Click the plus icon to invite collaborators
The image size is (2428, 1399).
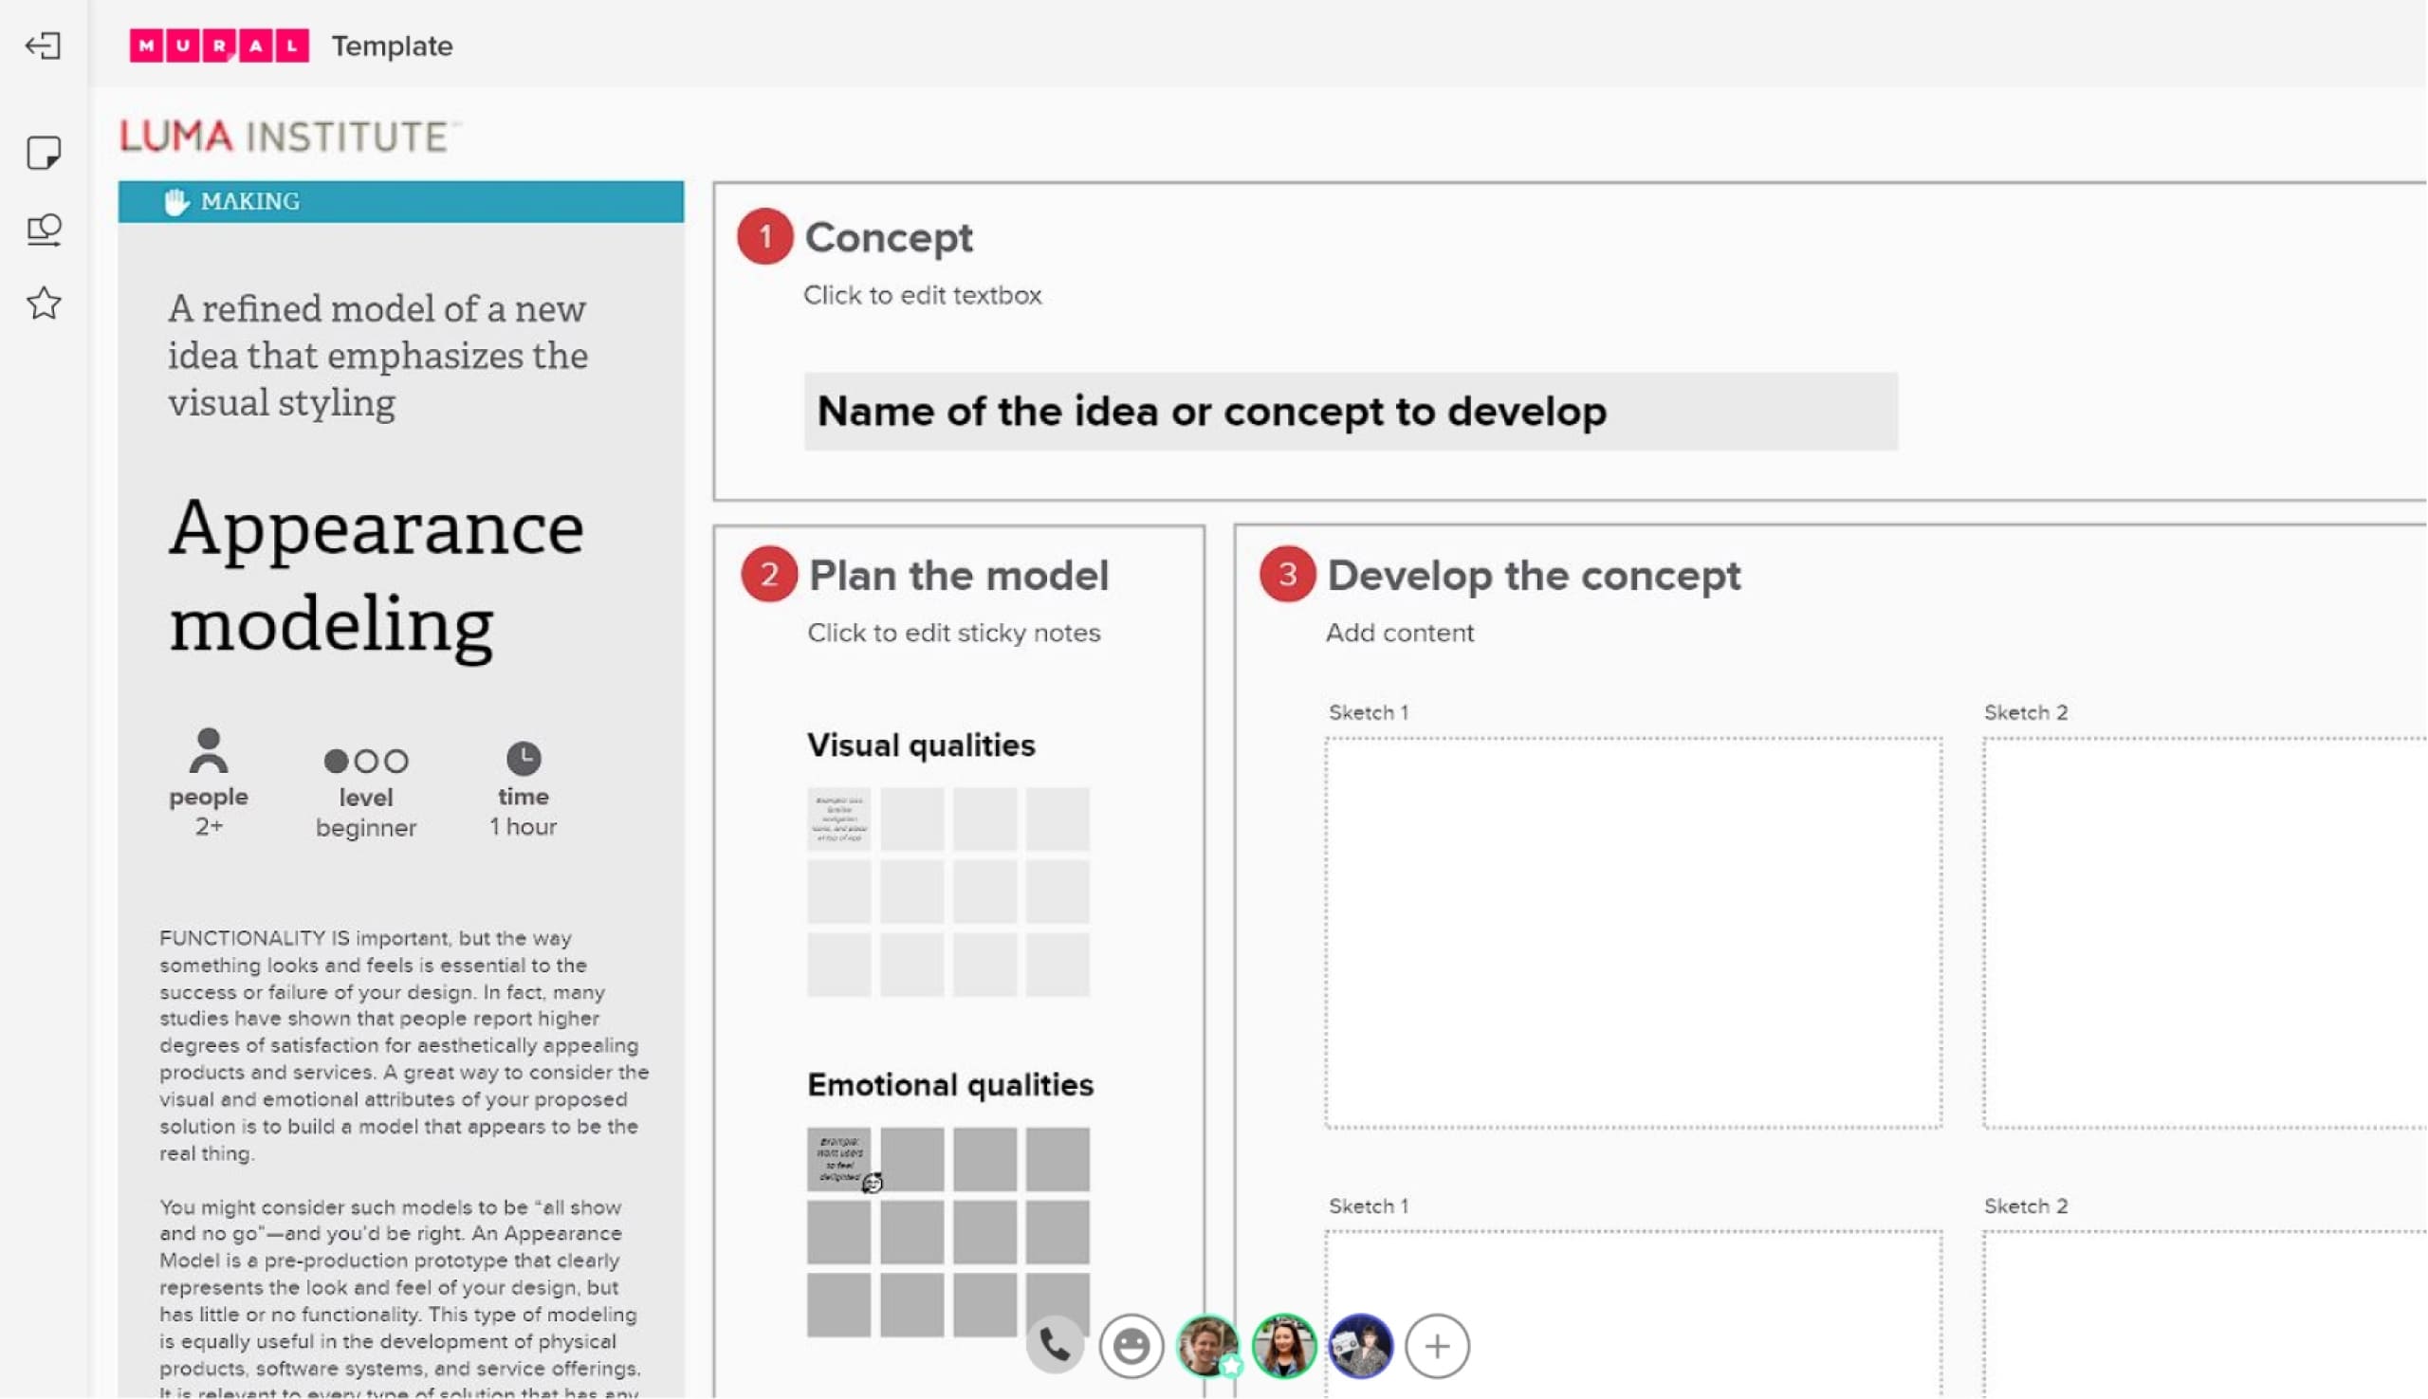point(1437,1346)
